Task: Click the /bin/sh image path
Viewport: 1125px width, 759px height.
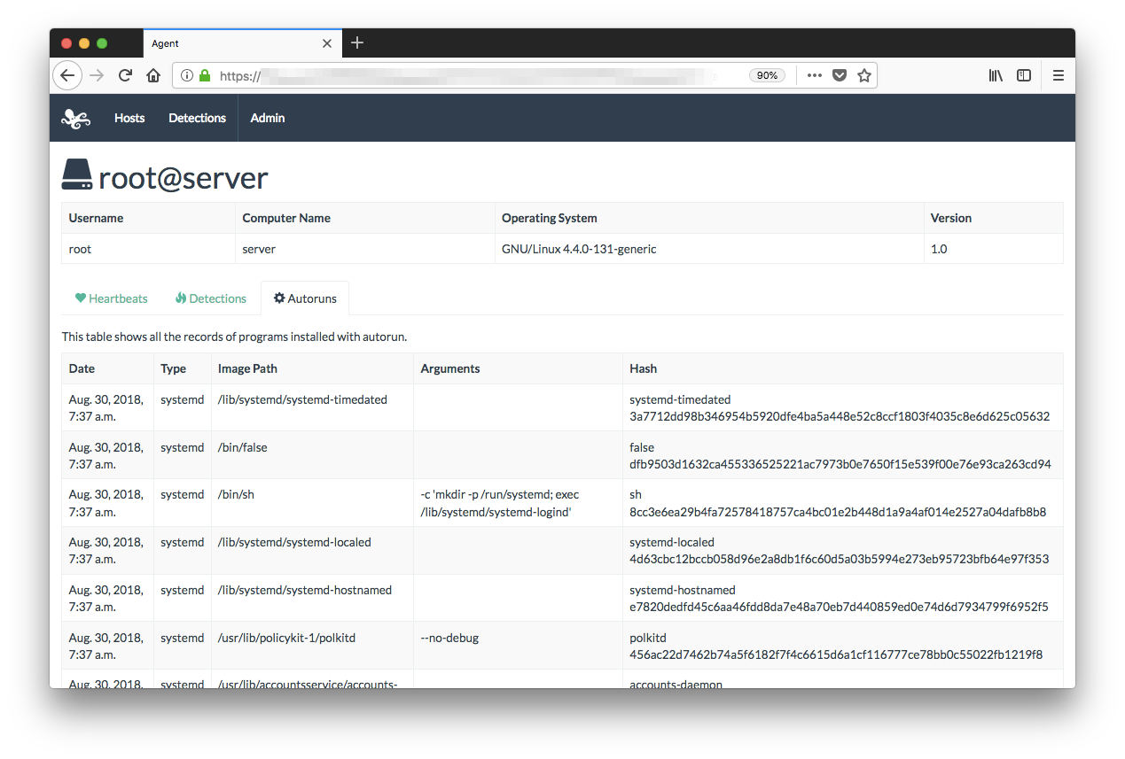Action: pyautogui.click(x=236, y=494)
